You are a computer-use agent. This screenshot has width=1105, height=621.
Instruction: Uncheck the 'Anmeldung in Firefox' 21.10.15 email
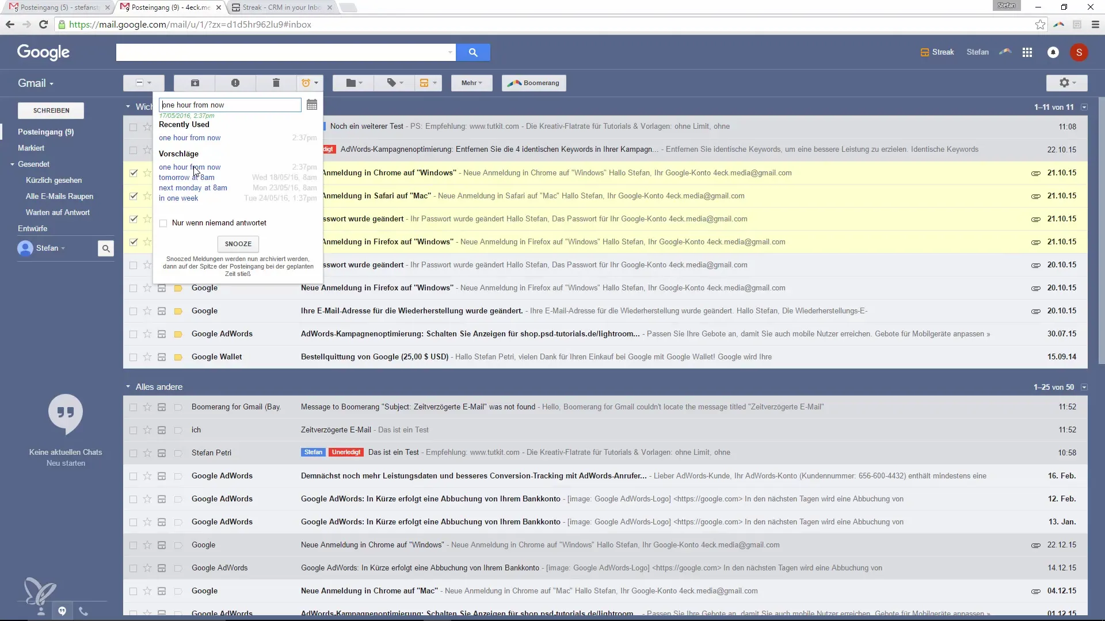coord(134,242)
